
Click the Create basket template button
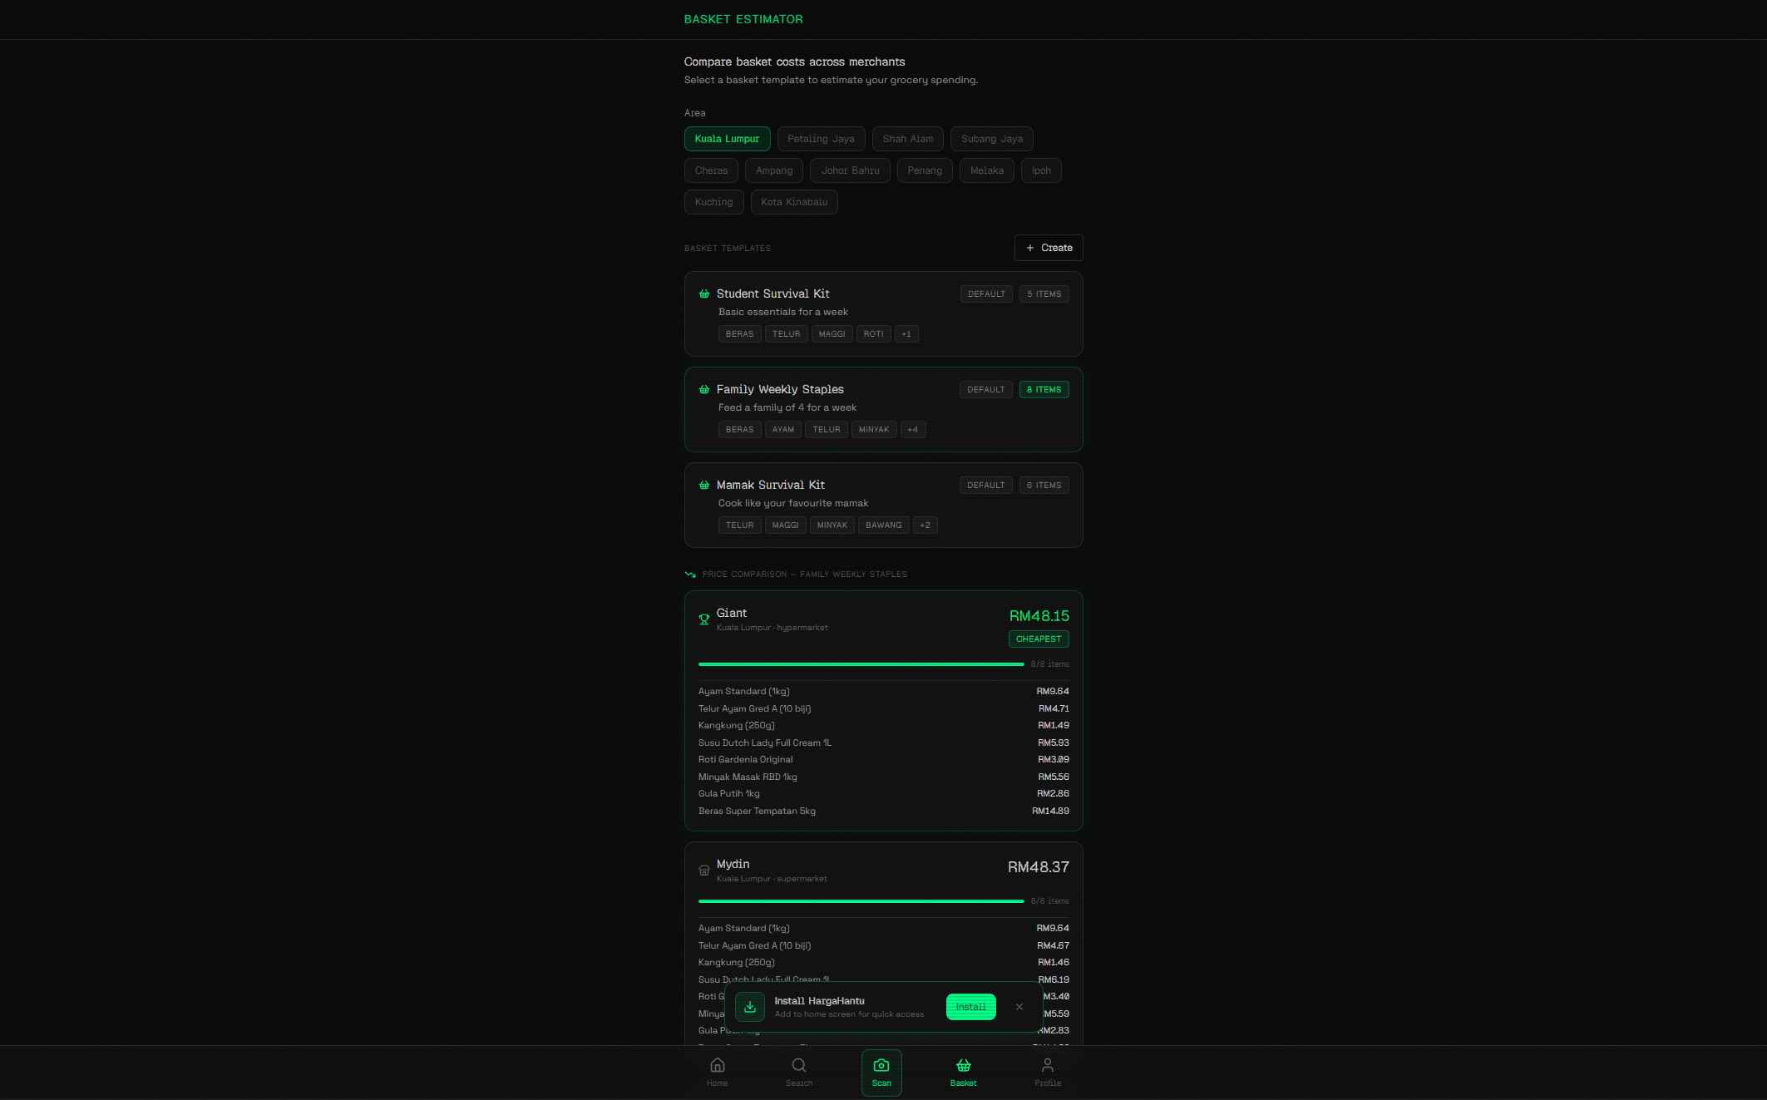(x=1049, y=248)
